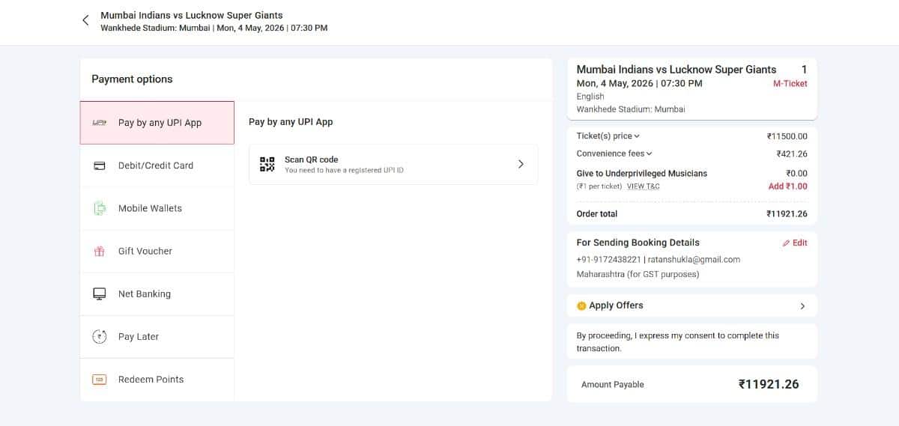
Task: Click You need a registered UPI ID text
Action: pos(344,171)
